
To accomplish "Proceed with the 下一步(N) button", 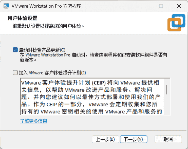I will point(134,139).
